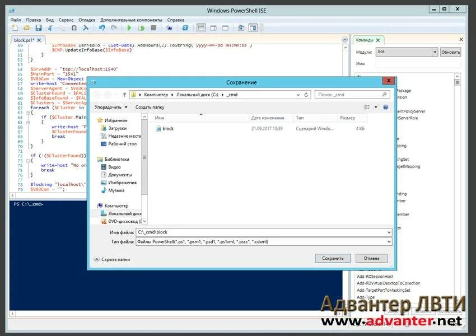
Task: Click the Run selection icon
Action: 142,28
